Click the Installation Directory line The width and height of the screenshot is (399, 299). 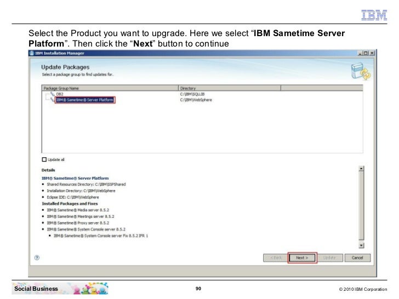coord(81,191)
